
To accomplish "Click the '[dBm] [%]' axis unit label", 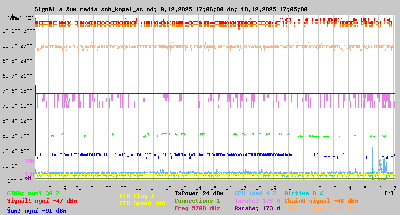I will point(20,18).
